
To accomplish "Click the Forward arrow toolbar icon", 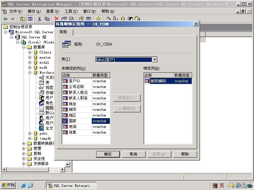I will point(13,19).
